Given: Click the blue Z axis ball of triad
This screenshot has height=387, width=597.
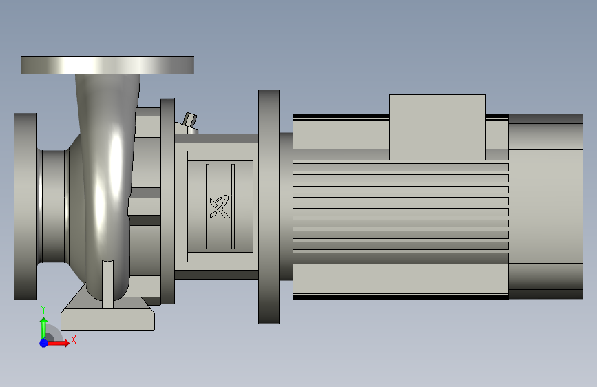Looking at the screenshot, I should tap(44, 343).
